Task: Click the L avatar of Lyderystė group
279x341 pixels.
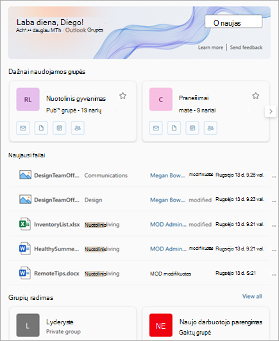Action: (x=28, y=325)
